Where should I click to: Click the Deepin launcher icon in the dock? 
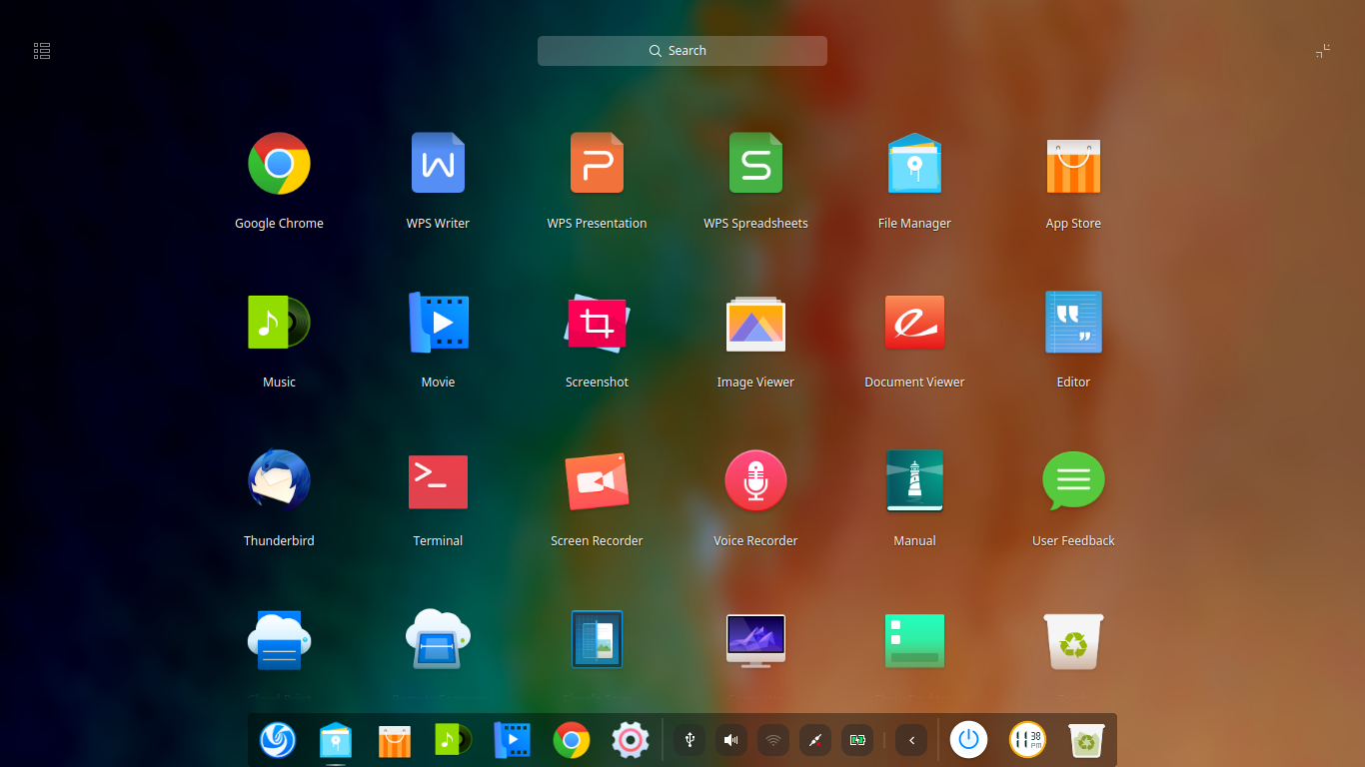point(277,740)
